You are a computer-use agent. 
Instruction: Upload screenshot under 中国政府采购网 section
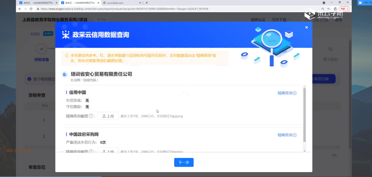point(108,151)
